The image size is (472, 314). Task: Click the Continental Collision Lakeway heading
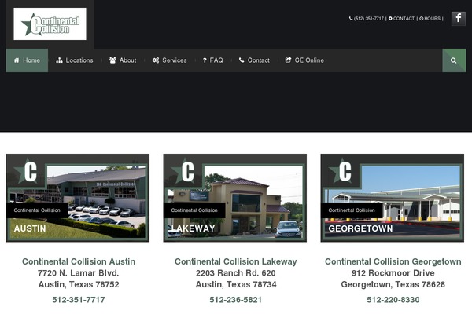pyautogui.click(x=236, y=261)
